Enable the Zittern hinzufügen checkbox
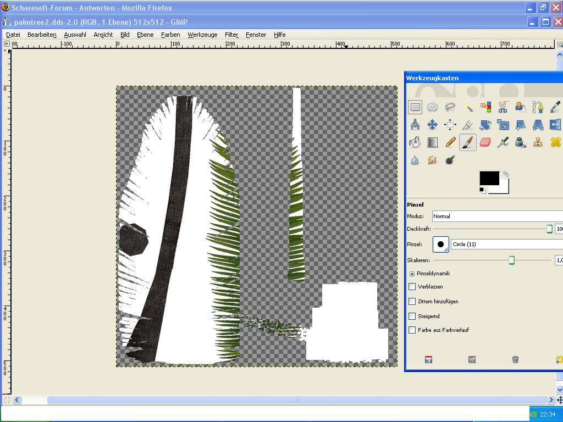 coord(412,301)
